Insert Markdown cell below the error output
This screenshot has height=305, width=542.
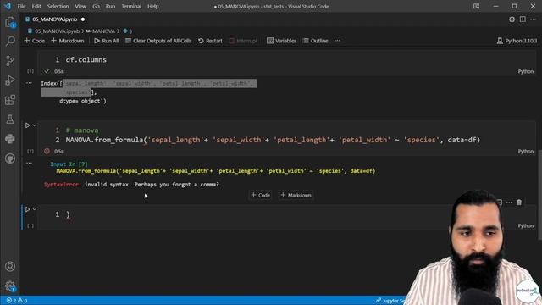tap(296, 196)
